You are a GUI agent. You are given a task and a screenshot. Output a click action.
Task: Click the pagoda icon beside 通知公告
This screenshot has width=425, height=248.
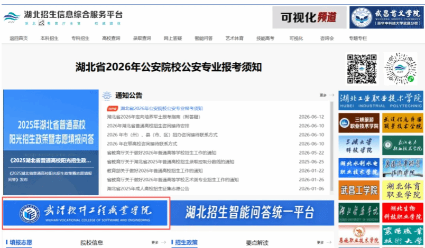pos(107,95)
